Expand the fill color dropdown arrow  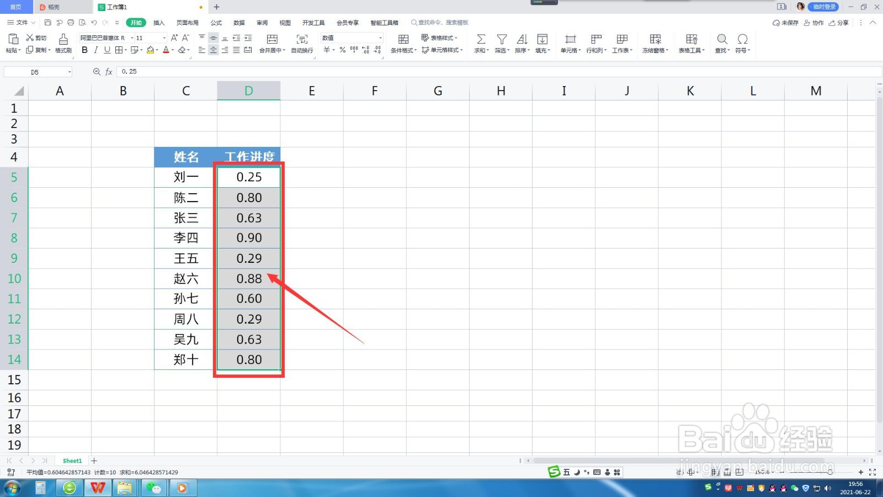click(157, 50)
